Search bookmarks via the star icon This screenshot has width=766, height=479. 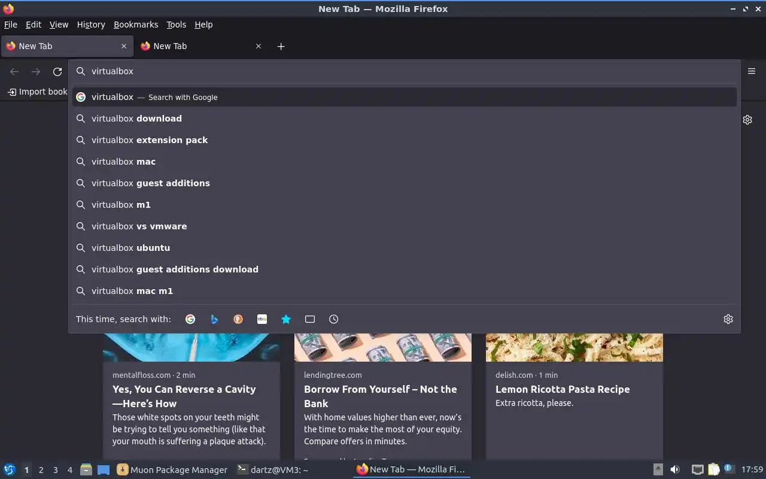(286, 319)
